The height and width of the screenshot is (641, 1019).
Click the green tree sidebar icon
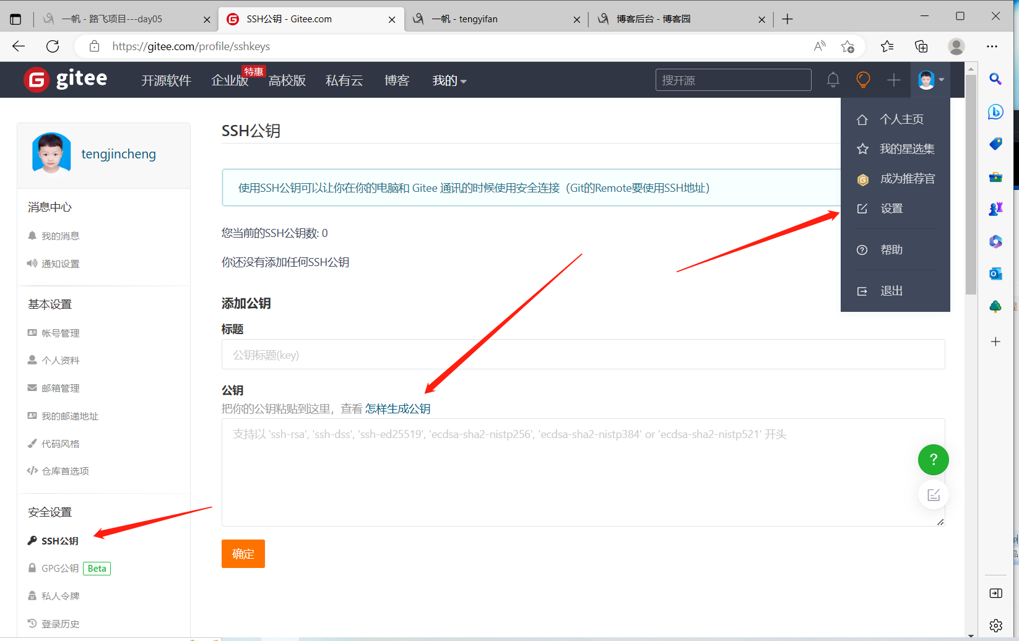(995, 306)
